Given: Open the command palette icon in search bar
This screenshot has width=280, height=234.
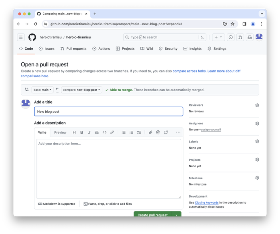Looking at the screenshot, I should point(202,37).
